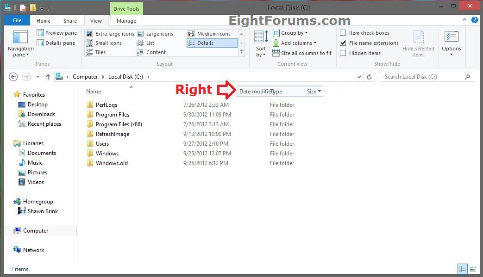Image resolution: width=483 pixels, height=277 pixels.
Task: Switch to the Home ribbon tab
Action: (x=44, y=21)
